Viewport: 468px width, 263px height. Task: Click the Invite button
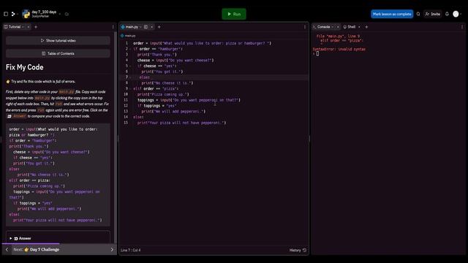tap(432, 14)
